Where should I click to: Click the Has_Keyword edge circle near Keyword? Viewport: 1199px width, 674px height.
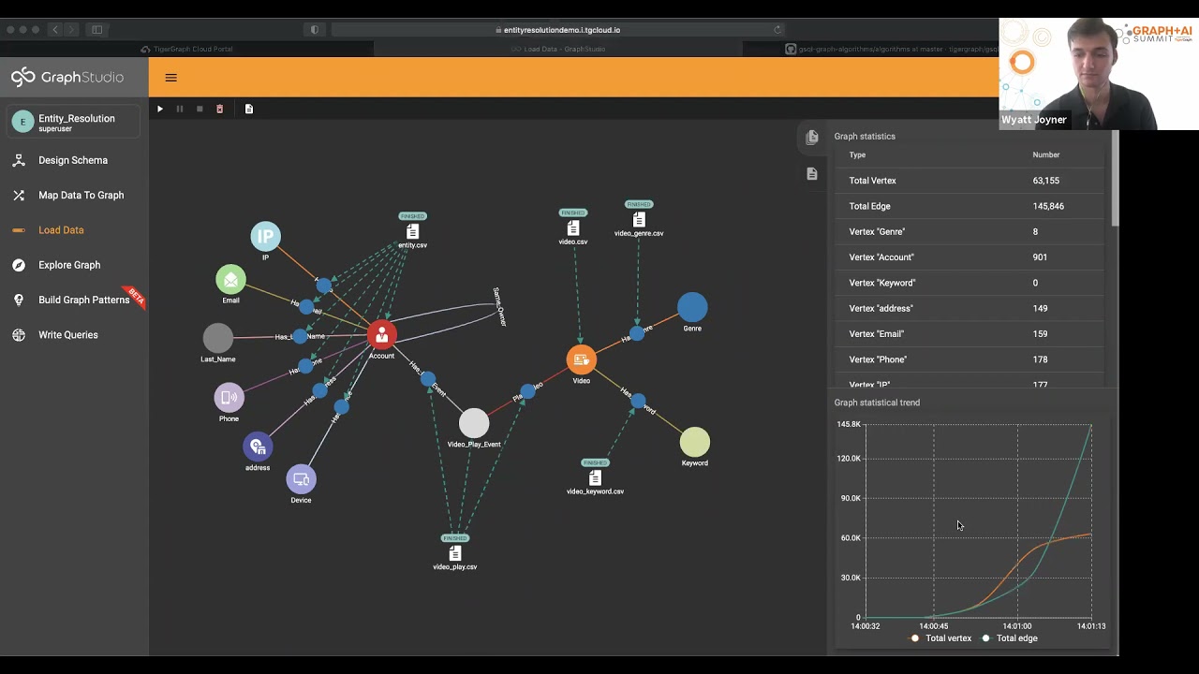click(x=638, y=401)
